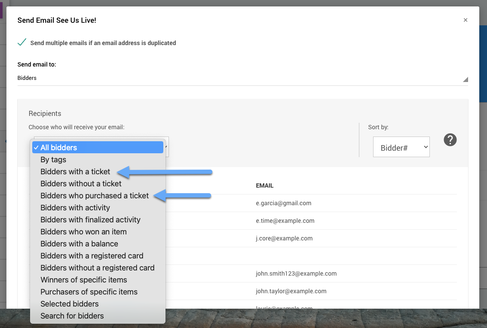Choose Selected bidders option
Screen dimensions: 487x328
[x=69, y=304]
